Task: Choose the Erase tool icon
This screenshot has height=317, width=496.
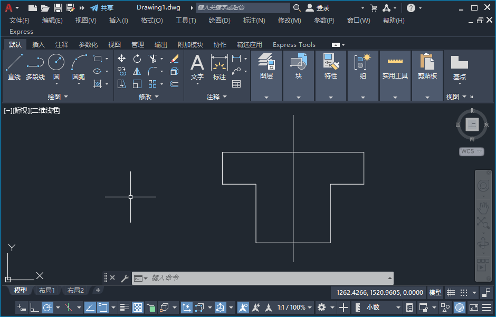Action: (x=174, y=59)
